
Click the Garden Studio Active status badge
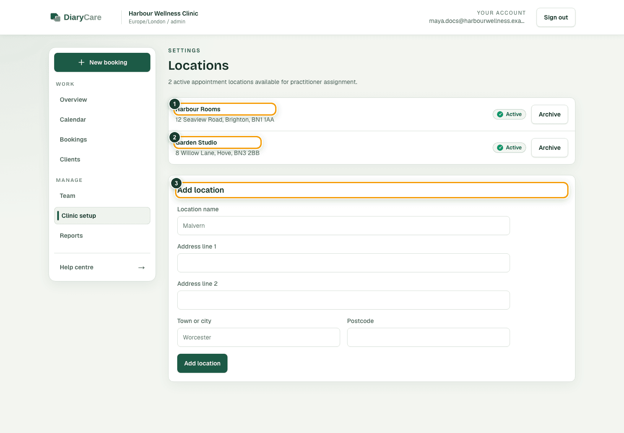click(509, 148)
